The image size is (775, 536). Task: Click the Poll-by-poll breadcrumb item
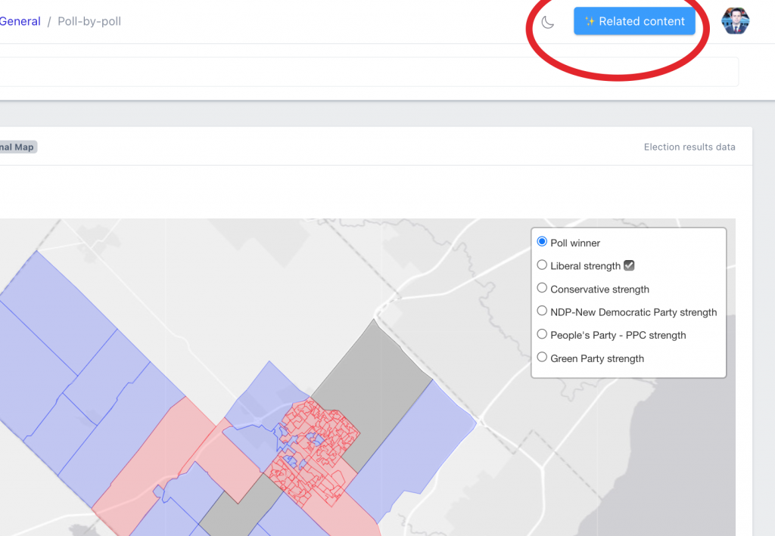click(89, 21)
